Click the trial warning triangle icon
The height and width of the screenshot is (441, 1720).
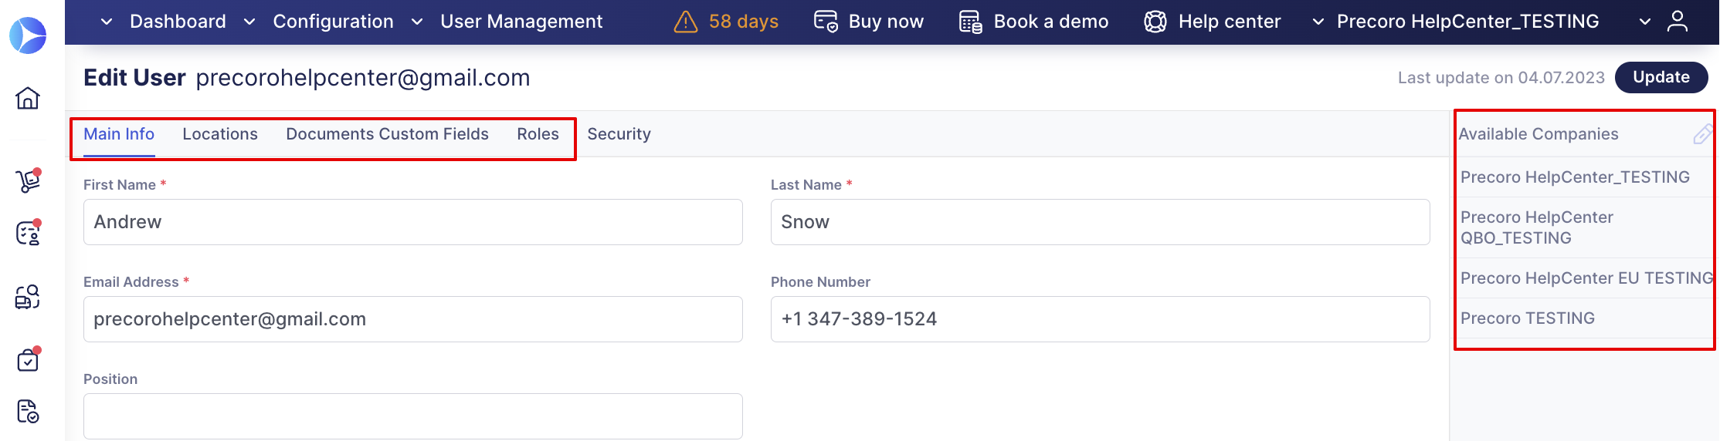pos(685,22)
